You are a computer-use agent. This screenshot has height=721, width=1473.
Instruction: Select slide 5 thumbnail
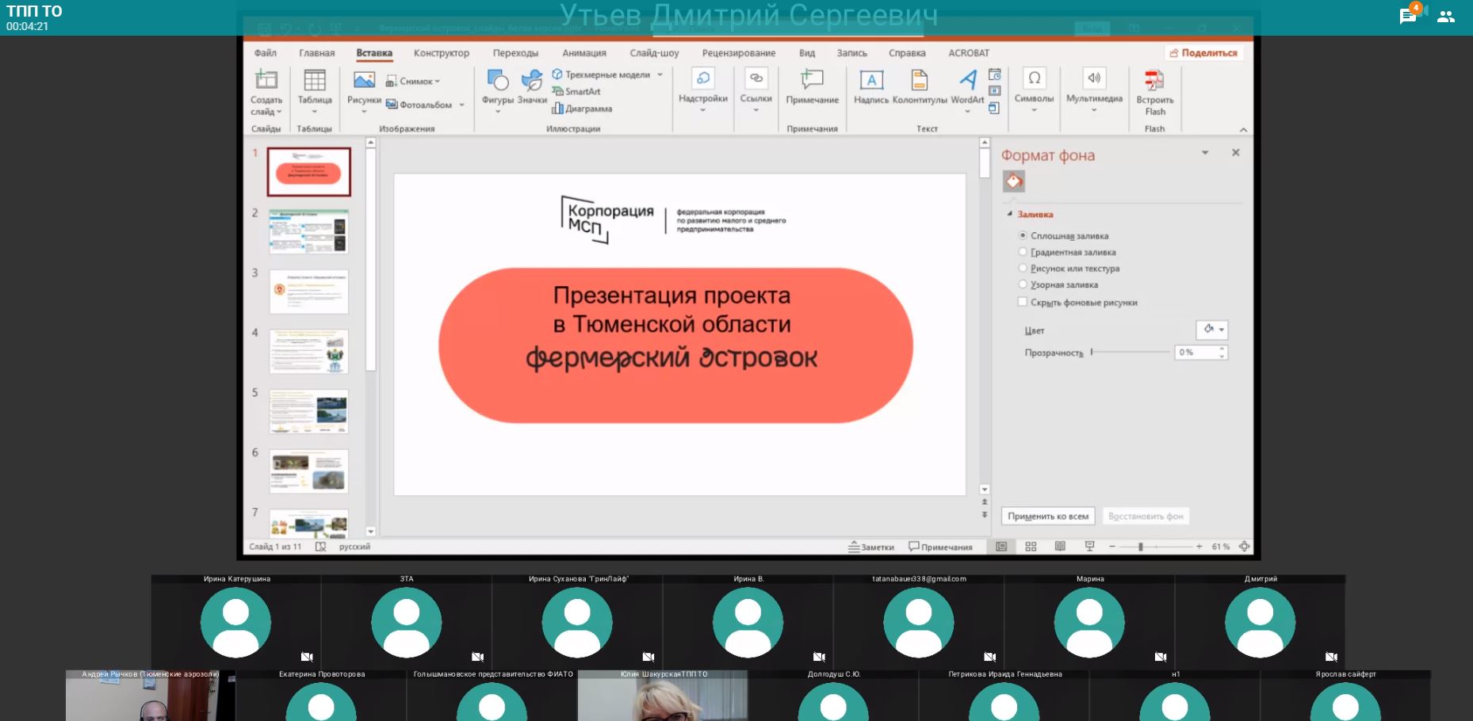click(x=308, y=411)
